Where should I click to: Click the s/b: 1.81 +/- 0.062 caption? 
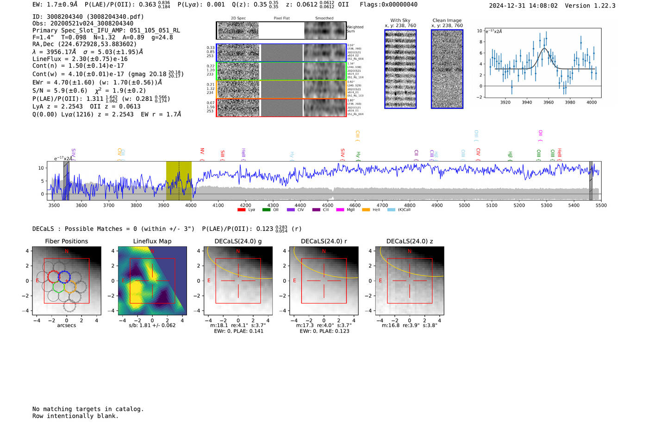152,325
